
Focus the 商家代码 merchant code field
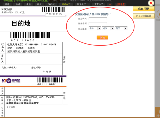point(98,19)
